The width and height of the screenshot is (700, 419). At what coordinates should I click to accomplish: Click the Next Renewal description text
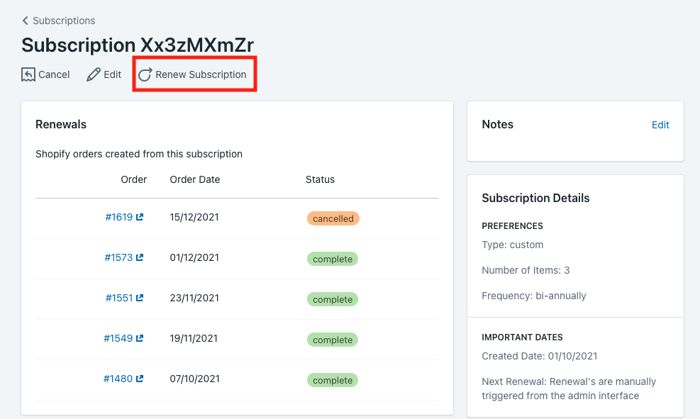point(569,389)
